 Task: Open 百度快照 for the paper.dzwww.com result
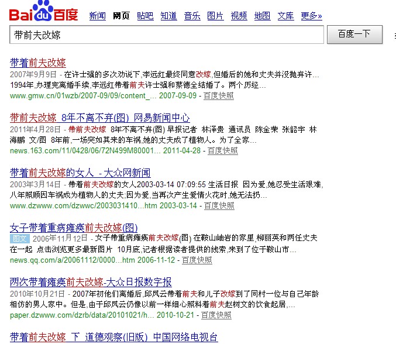[x=216, y=315]
